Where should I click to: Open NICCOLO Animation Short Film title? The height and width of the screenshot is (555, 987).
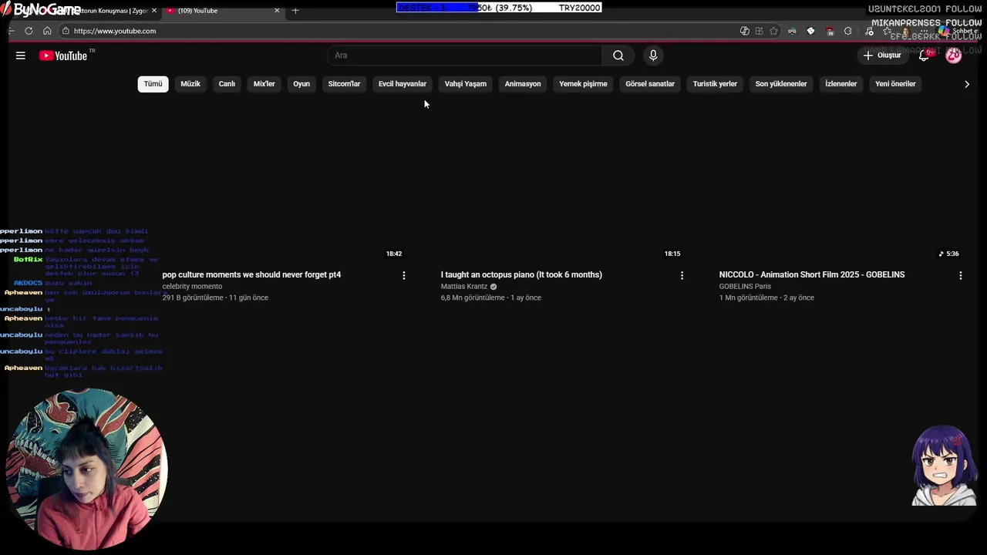(812, 274)
